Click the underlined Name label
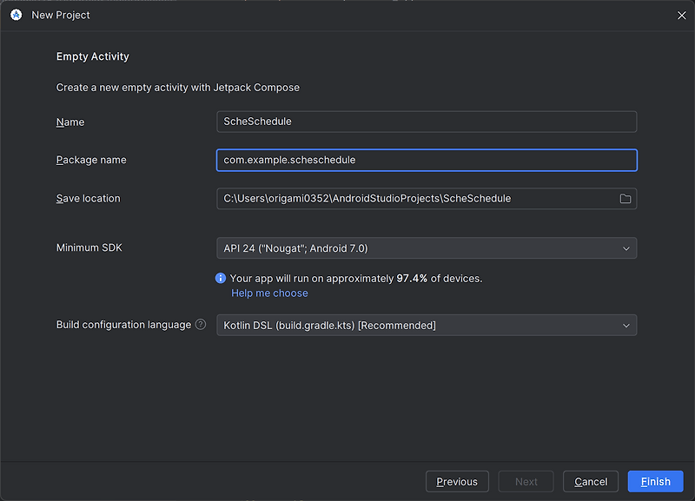Screen dimensions: 695x501 coord(70,122)
